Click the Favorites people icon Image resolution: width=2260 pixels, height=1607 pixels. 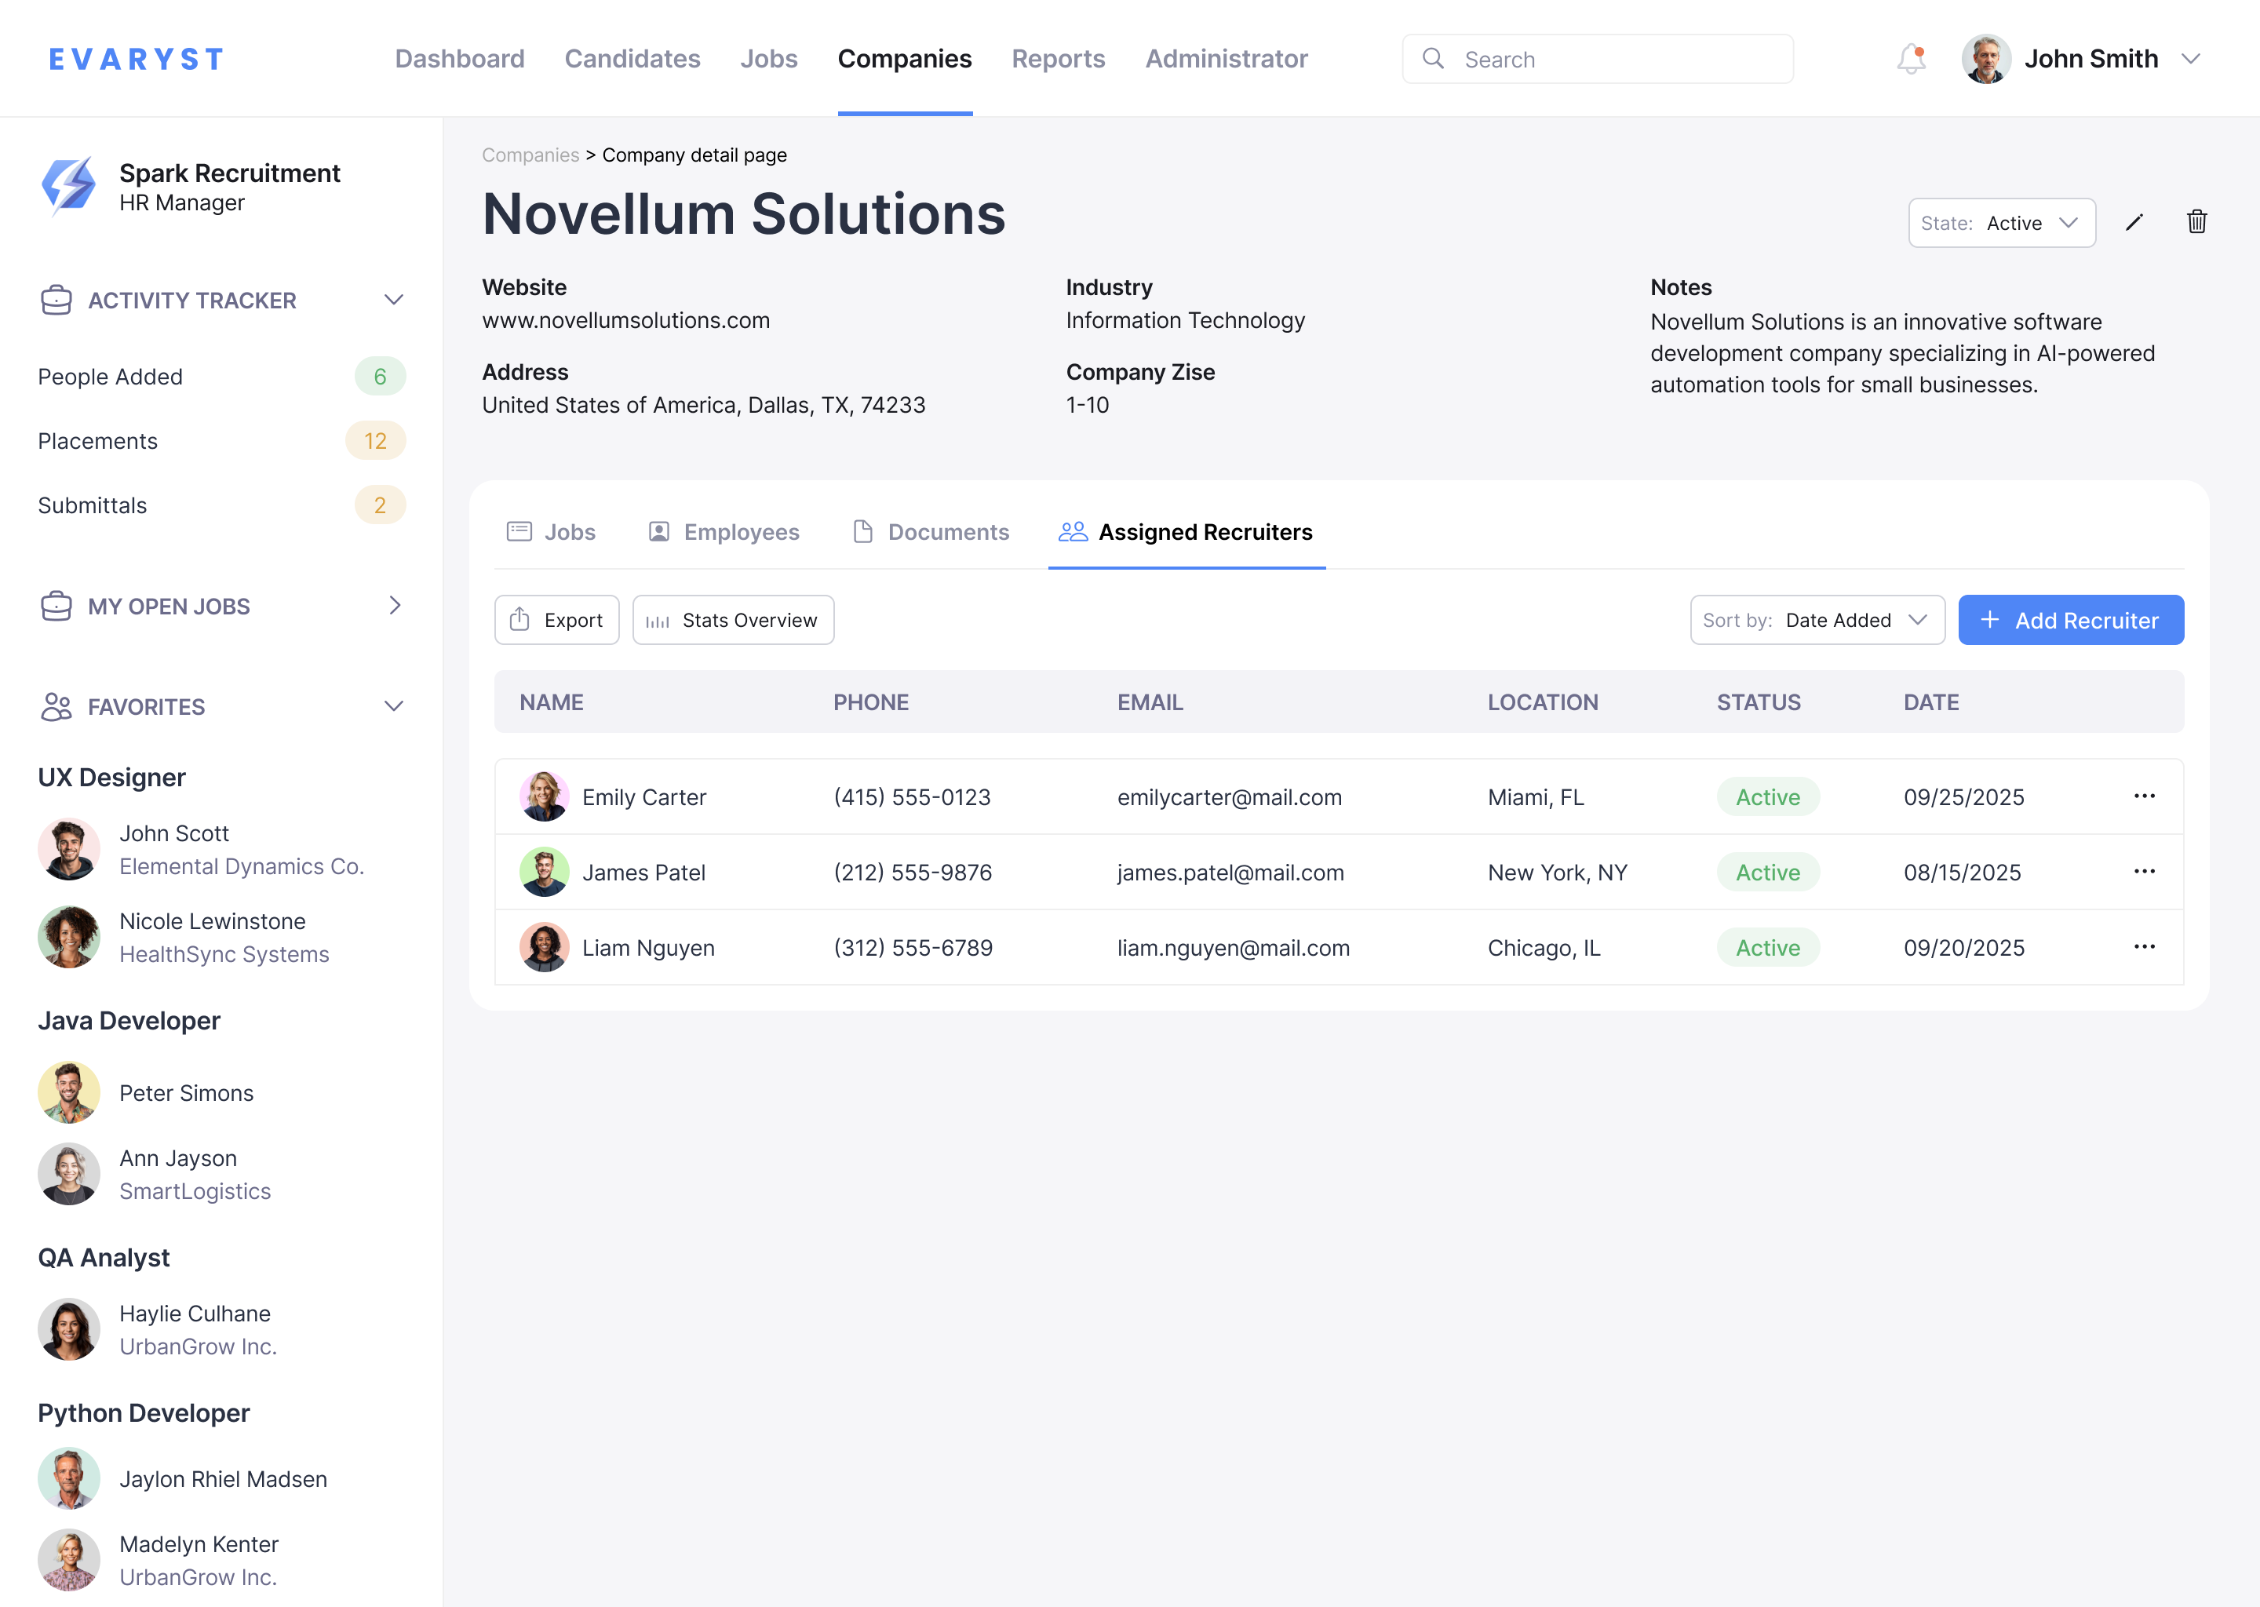coord(56,706)
